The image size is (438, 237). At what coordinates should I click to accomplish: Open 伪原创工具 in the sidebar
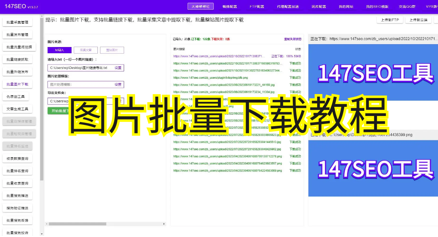(15, 97)
